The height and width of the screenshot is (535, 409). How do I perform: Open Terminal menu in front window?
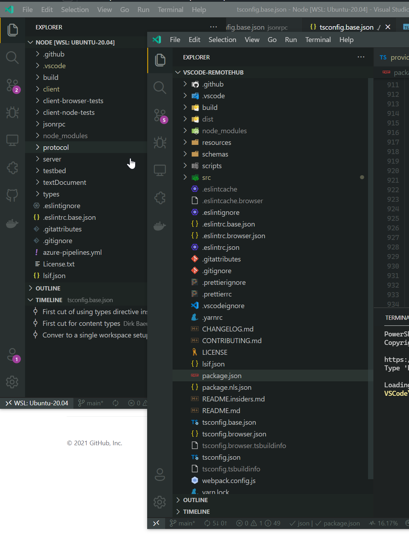[318, 40]
